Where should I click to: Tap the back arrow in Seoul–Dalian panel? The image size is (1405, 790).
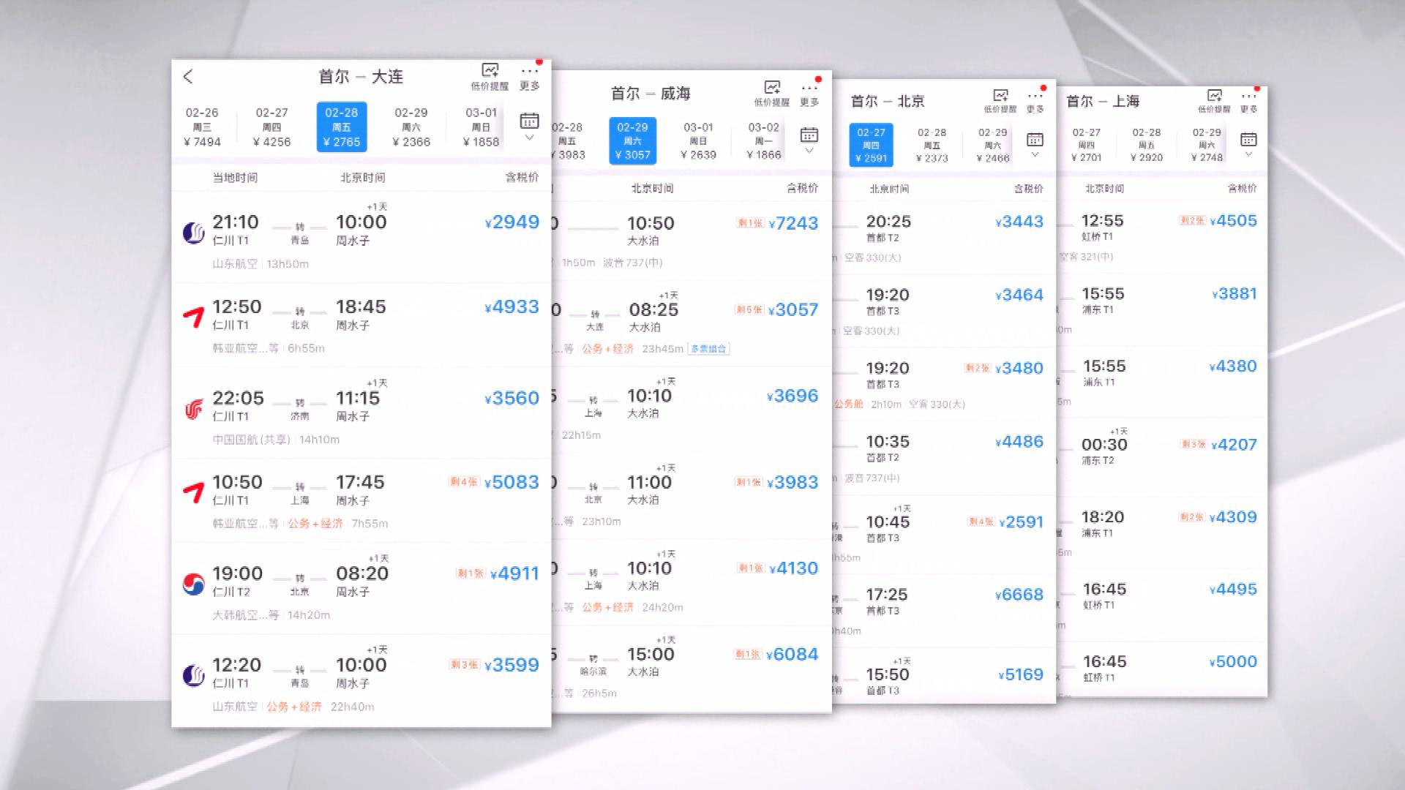(x=188, y=76)
